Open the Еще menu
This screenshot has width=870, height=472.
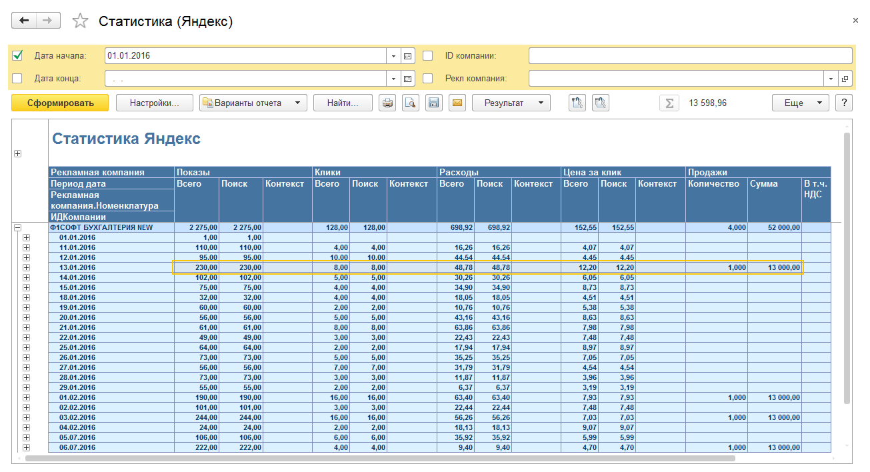click(x=801, y=103)
